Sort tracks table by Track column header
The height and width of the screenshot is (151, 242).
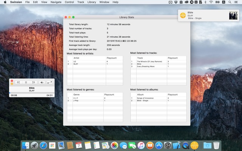point(152,58)
